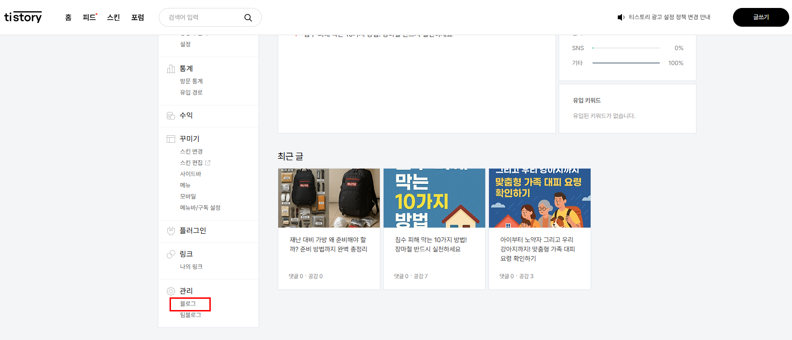Open post titled 침수 피해 막는 10가지 방법!

[x=431, y=244]
